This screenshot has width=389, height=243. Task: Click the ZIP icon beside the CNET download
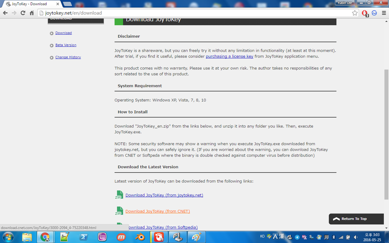(x=119, y=211)
